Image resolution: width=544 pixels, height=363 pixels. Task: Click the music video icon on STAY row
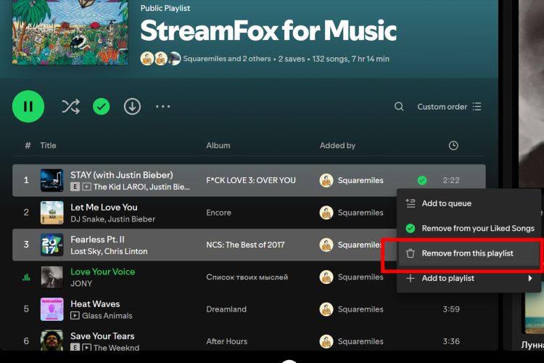click(x=87, y=187)
